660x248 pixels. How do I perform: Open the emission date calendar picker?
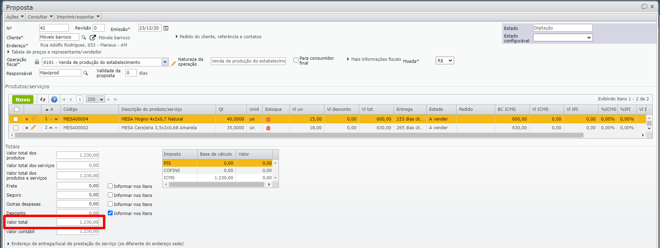click(166, 28)
